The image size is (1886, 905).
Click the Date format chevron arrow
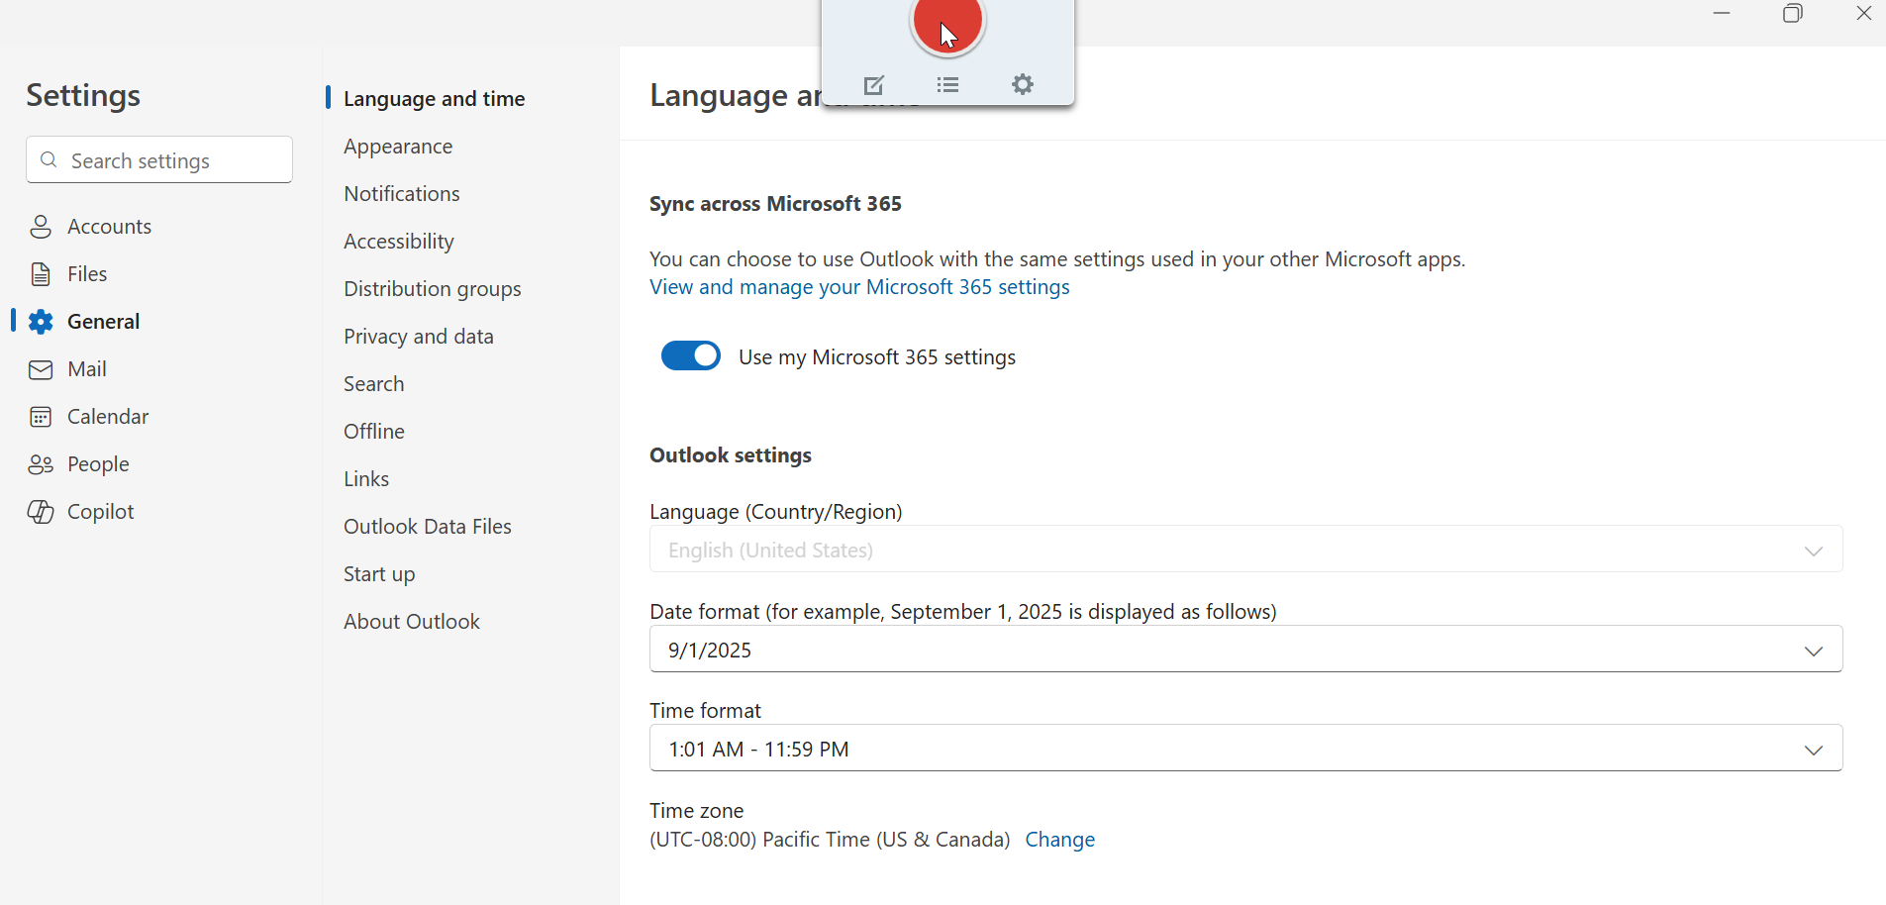pyautogui.click(x=1814, y=652)
